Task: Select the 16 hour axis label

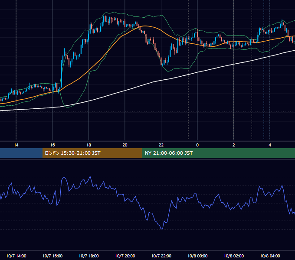Action: (x=52, y=145)
